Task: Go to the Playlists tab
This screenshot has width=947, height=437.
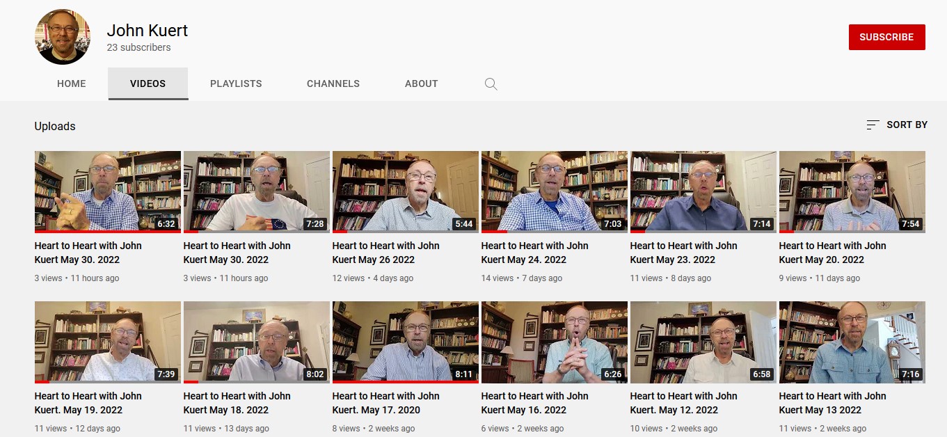Action: click(x=236, y=84)
